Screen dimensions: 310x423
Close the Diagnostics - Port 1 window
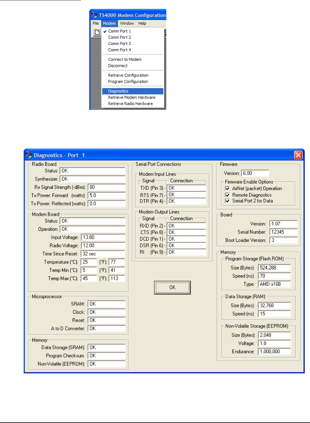click(x=298, y=155)
